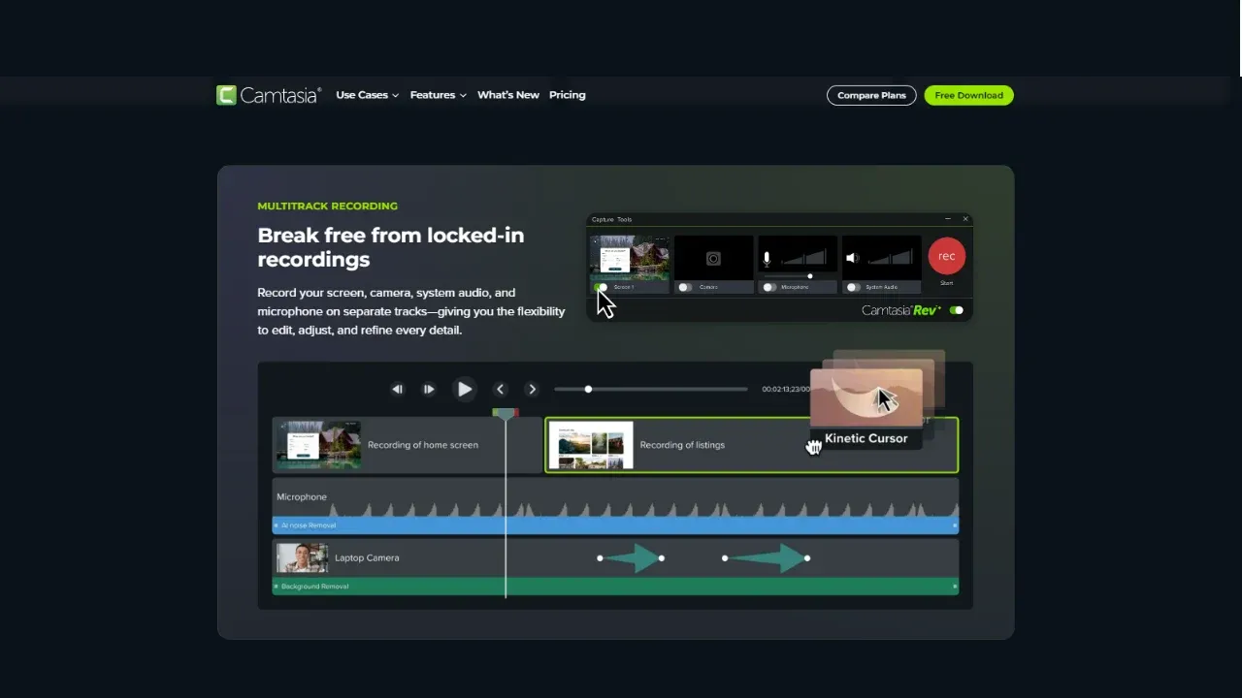Click the timeline seek slider handle

(x=588, y=389)
